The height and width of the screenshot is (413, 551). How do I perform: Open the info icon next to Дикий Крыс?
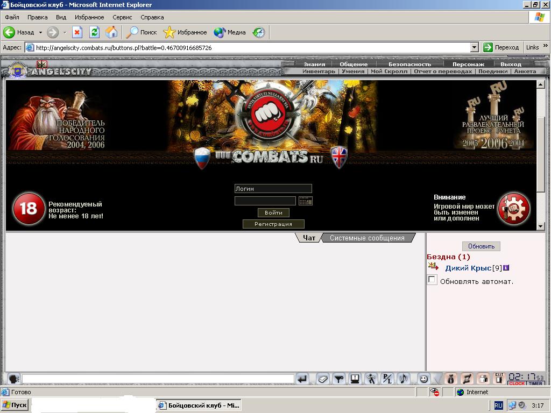[x=506, y=268]
